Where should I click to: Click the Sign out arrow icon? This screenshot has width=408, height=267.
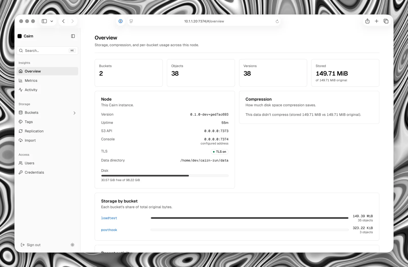(23, 245)
